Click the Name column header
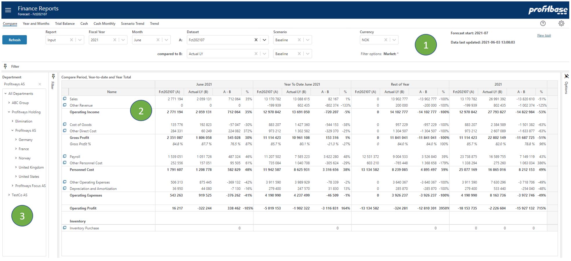This screenshot has width=571, height=261. [x=112, y=92]
